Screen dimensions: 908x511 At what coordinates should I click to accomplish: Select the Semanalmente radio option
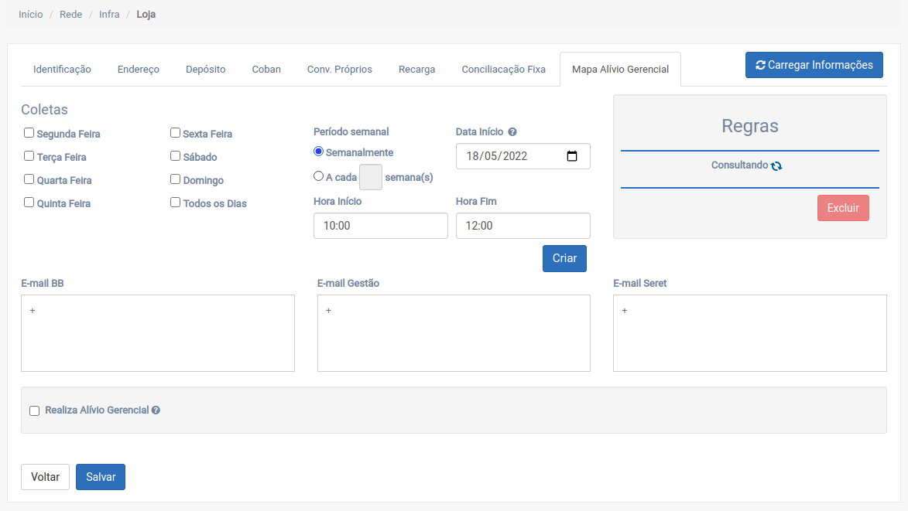pyautogui.click(x=318, y=152)
